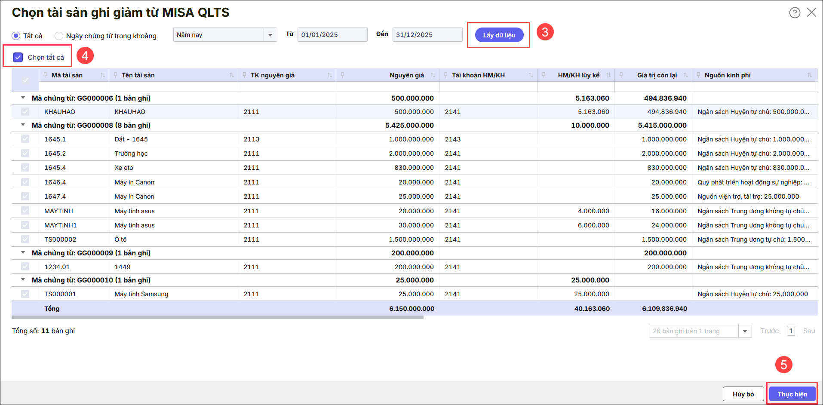Pin the HM/KH lũy kế column
823x405 pixels.
tap(544, 75)
